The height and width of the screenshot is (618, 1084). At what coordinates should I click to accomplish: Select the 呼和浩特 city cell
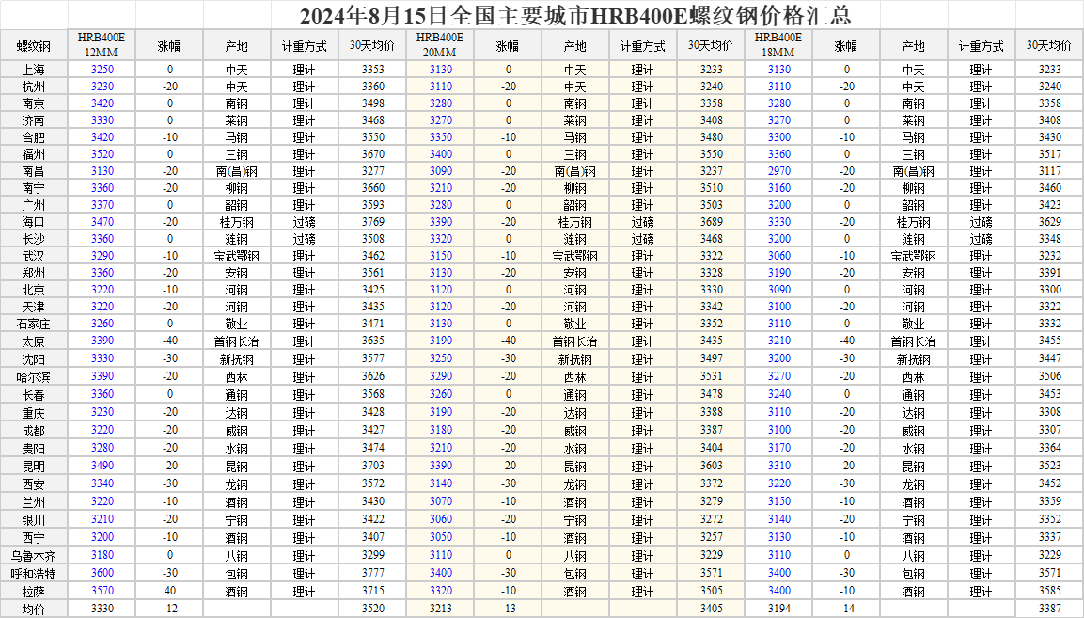tap(34, 573)
